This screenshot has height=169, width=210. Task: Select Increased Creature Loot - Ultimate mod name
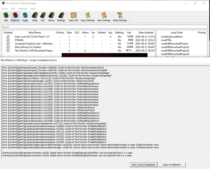[x=34, y=44]
